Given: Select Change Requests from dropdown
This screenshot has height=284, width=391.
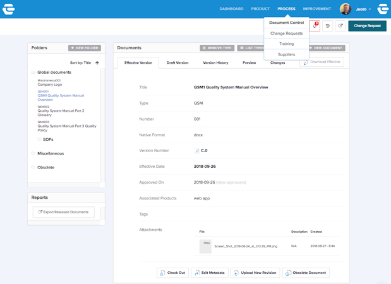Looking at the screenshot, I should (287, 33).
